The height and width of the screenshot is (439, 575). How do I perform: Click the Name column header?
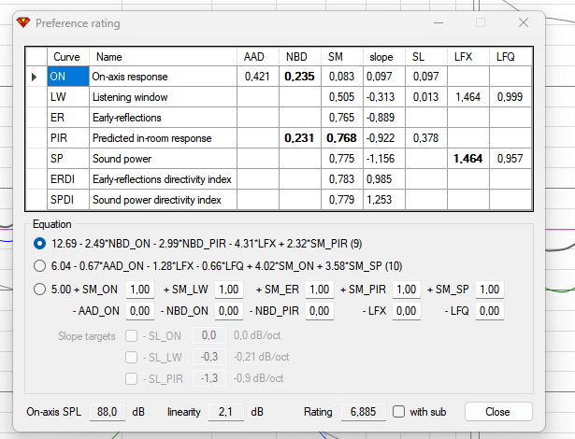point(164,57)
